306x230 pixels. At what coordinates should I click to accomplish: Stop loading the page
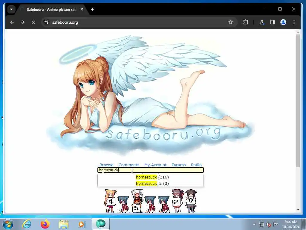pyautogui.click(x=33, y=22)
